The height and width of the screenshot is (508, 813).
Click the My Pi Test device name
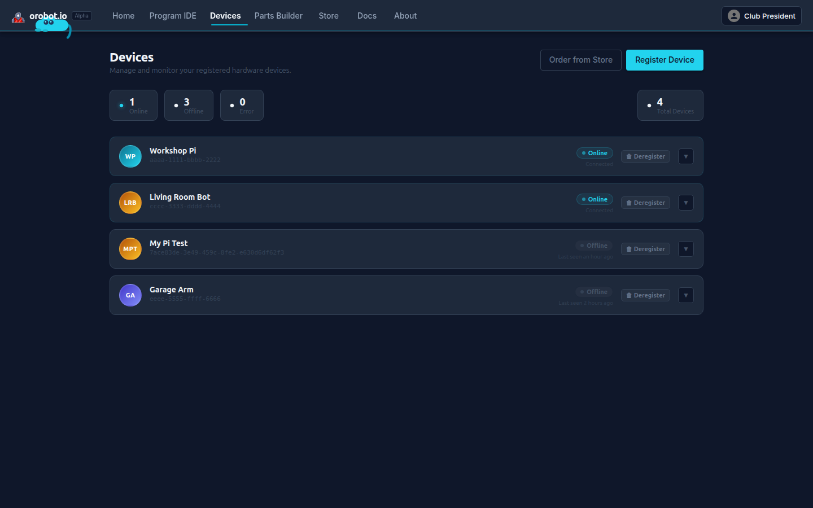tap(169, 243)
